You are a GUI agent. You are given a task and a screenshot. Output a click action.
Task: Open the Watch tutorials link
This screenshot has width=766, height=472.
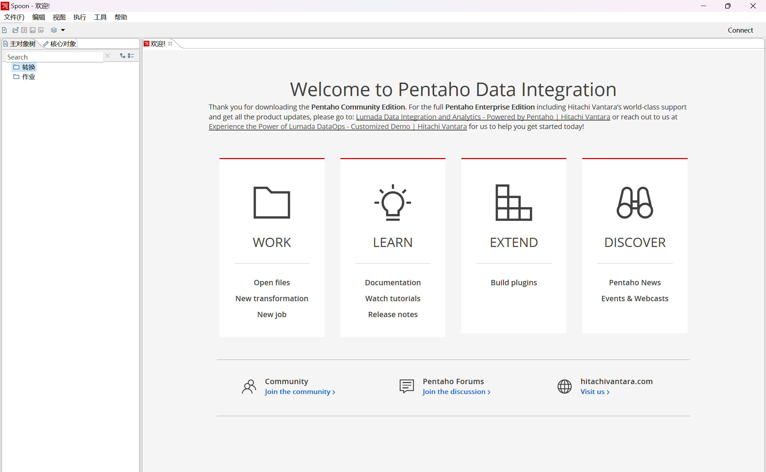tap(393, 298)
